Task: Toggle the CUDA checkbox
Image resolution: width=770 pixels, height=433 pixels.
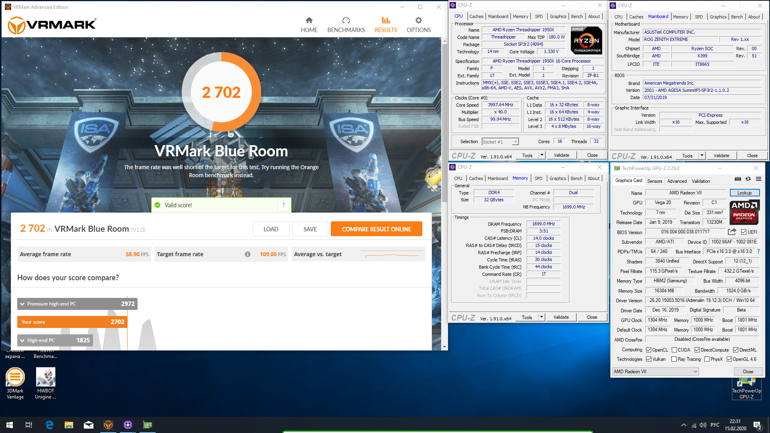Action: (674, 350)
